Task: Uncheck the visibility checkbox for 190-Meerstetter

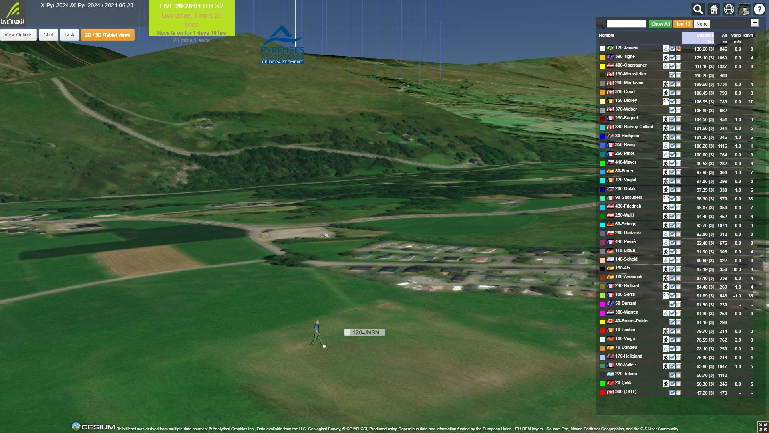Action: click(672, 75)
